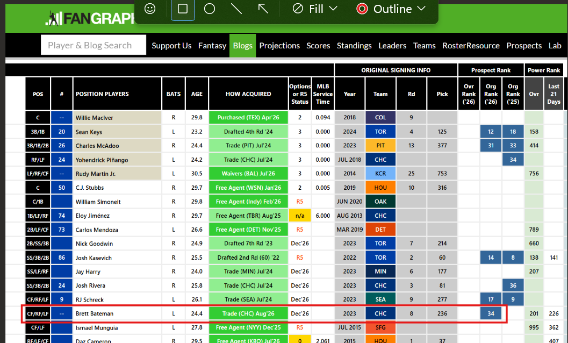Open Sean Keys player link

[x=89, y=132]
